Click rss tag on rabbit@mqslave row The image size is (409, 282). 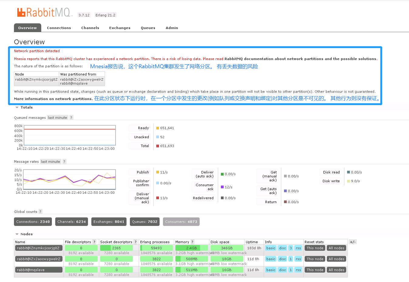[x=298, y=270]
